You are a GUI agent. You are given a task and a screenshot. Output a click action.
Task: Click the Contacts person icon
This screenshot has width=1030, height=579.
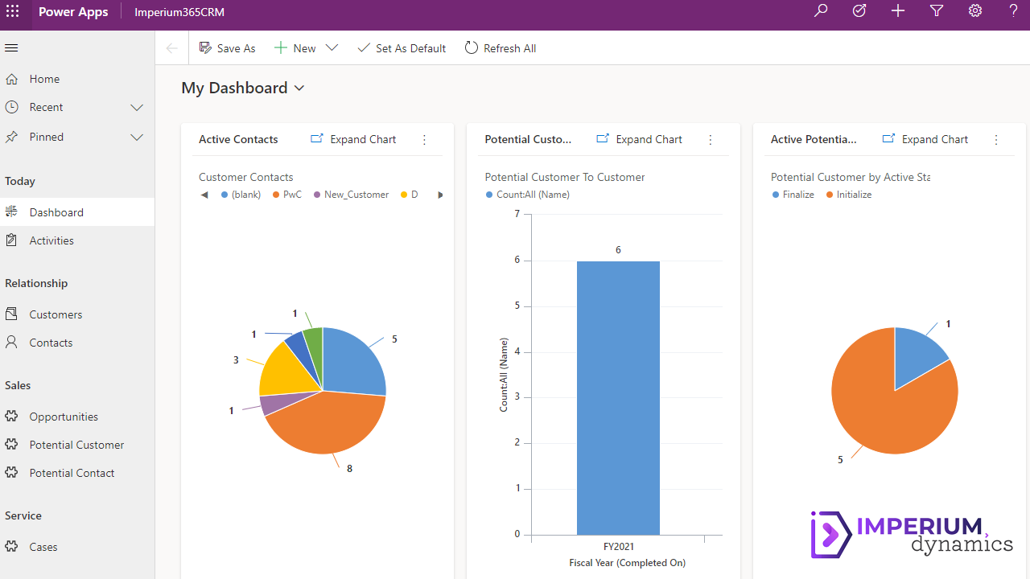(11, 343)
